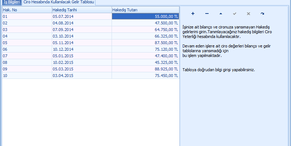Click the plus icon to add a record
This screenshot has height=146, width=291.
(193, 14)
